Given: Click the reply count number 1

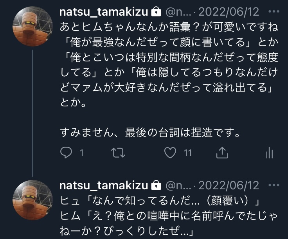Looking at the screenshot, I should click(x=82, y=153).
